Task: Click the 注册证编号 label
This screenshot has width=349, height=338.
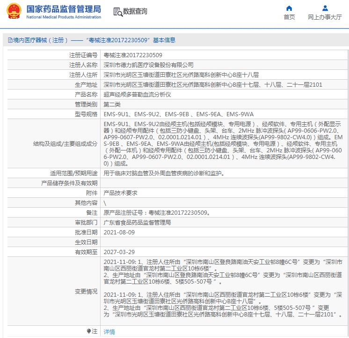Action: click(x=83, y=55)
